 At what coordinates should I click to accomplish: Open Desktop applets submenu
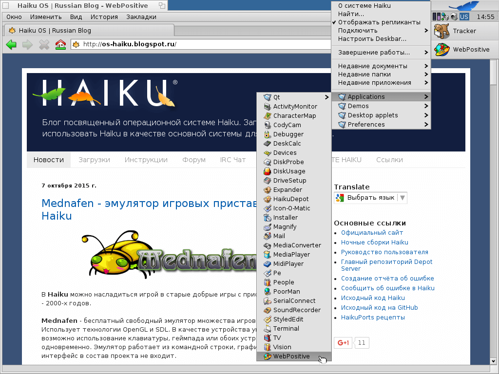tap(381, 115)
